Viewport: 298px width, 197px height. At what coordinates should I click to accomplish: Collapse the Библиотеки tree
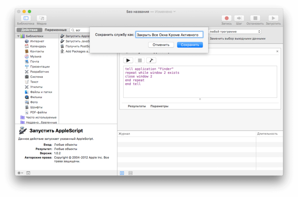tap(18, 36)
